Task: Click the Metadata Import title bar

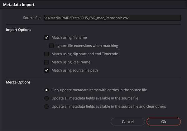Action: tap(93, 5)
